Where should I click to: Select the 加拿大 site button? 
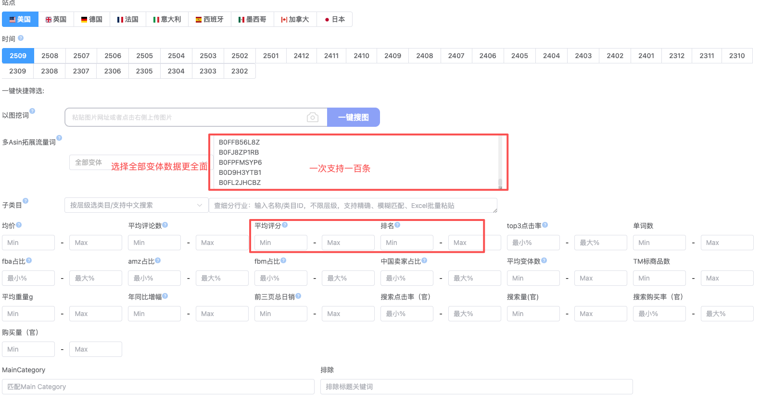(x=295, y=19)
